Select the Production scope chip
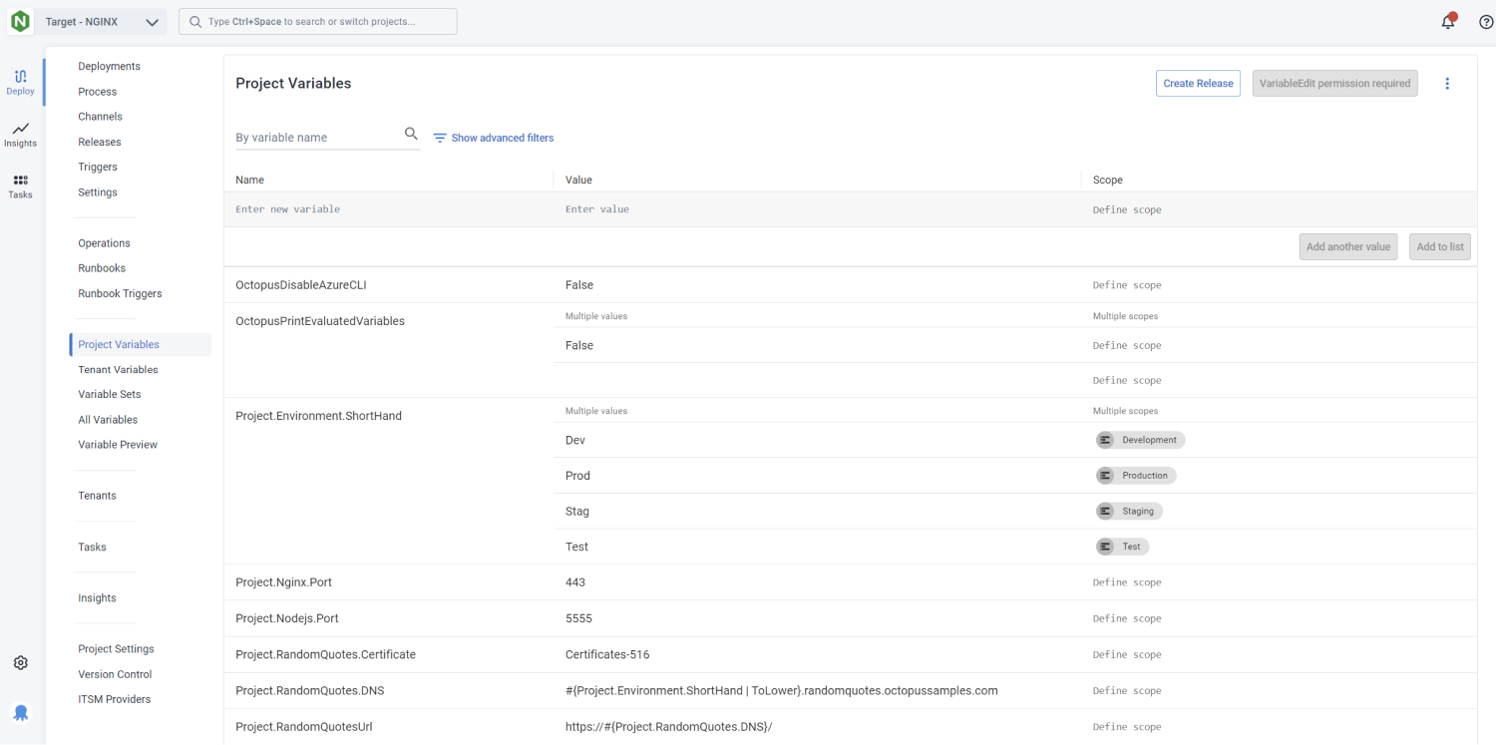 tap(1136, 476)
